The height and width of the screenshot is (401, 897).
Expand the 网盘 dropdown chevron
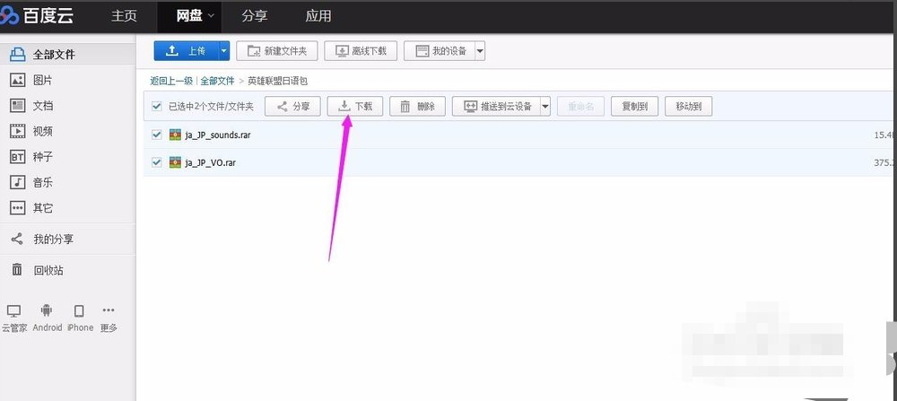coord(211,16)
